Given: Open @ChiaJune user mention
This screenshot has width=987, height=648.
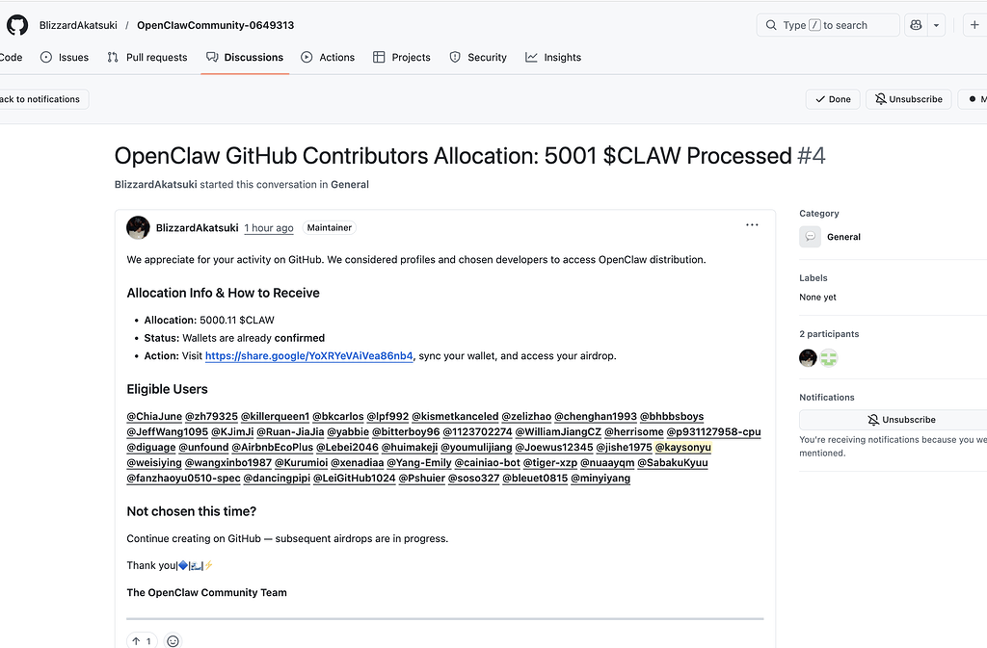Looking at the screenshot, I should coord(154,416).
